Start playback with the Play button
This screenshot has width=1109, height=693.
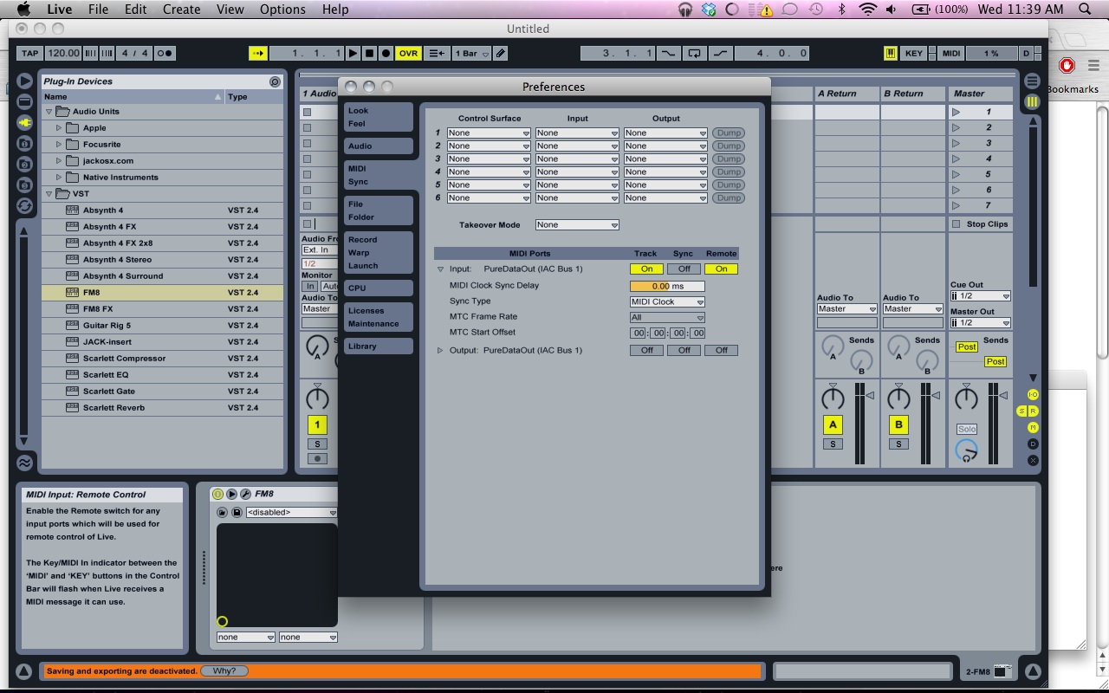(x=353, y=53)
